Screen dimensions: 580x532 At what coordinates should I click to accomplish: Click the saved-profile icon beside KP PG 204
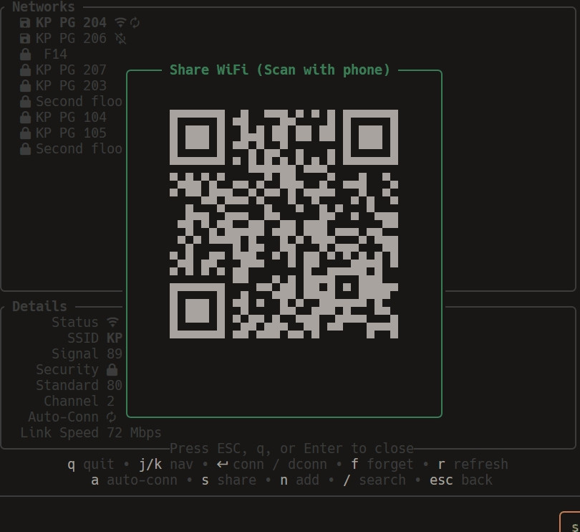tap(25, 23)
